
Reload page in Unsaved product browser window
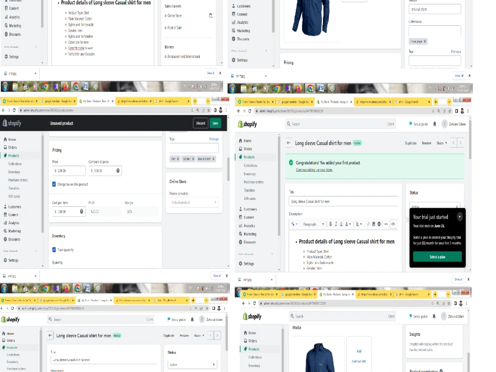click(14, 111)
